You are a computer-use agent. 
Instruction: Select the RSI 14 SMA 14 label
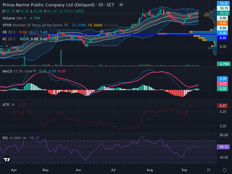pos(14,138)
